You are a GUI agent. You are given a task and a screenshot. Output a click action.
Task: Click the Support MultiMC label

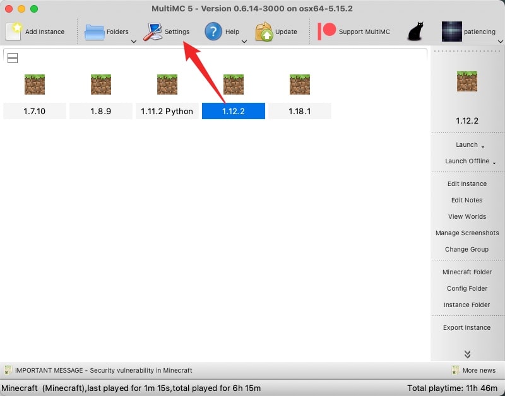click(x=364, y=32)
